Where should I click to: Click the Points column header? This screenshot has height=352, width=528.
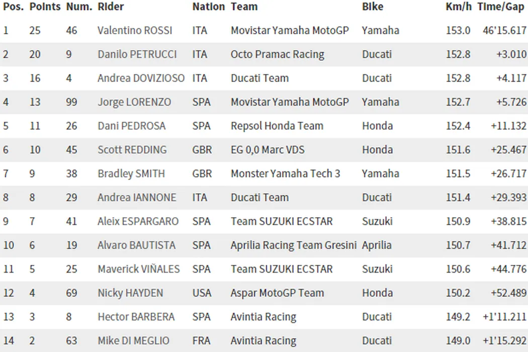coord(45,7)
